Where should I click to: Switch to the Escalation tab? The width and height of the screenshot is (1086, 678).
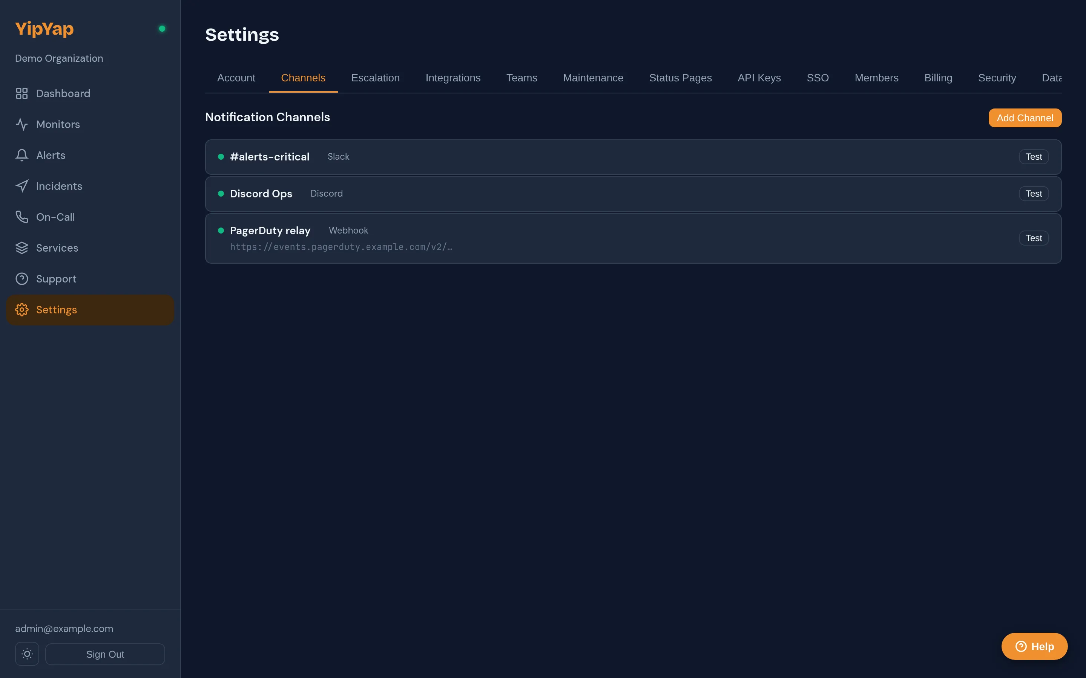click(x=375, y=78)
